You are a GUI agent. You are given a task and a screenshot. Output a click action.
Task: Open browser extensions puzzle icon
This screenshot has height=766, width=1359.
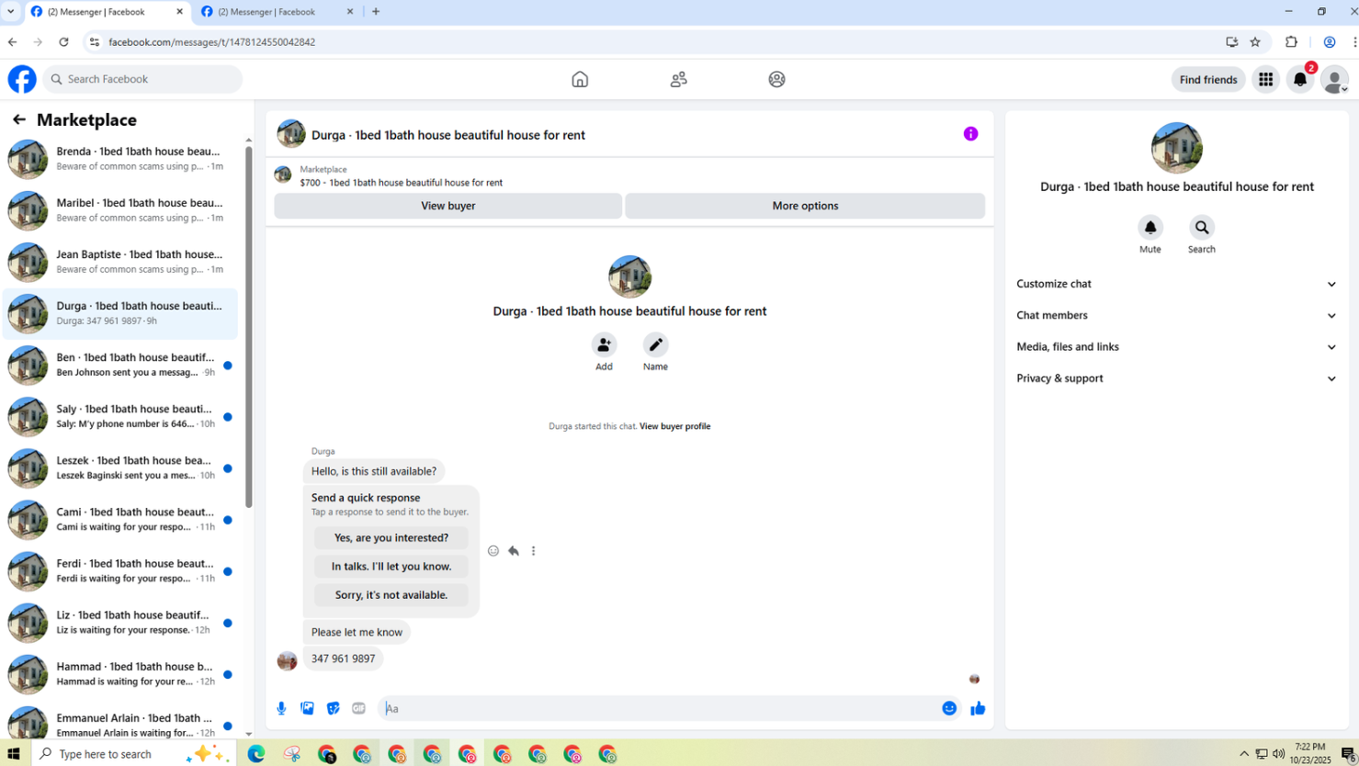tap(1291, 41)
